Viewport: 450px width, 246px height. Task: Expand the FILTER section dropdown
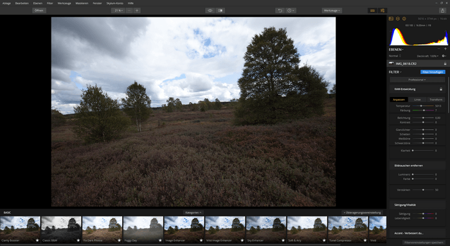point(395,72)
